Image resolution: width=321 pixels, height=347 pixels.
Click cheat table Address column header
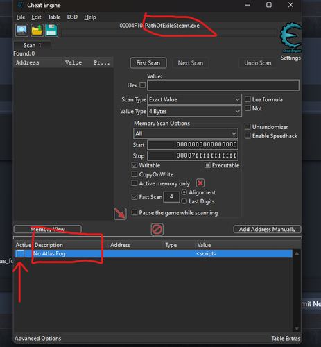[x=136, y=245]
